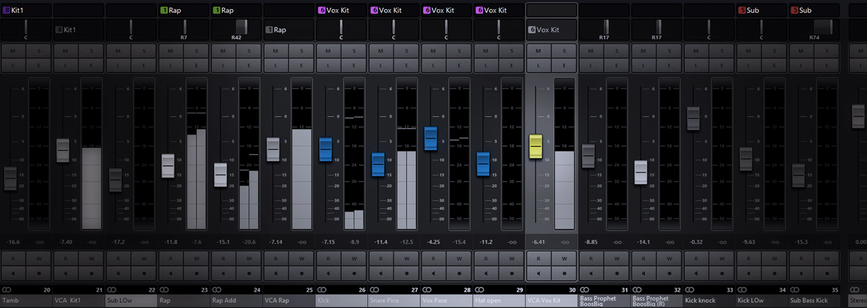Select the Kick knock channel name
The height and width of the screenshot is (308, 867).
tap(709, 300)
